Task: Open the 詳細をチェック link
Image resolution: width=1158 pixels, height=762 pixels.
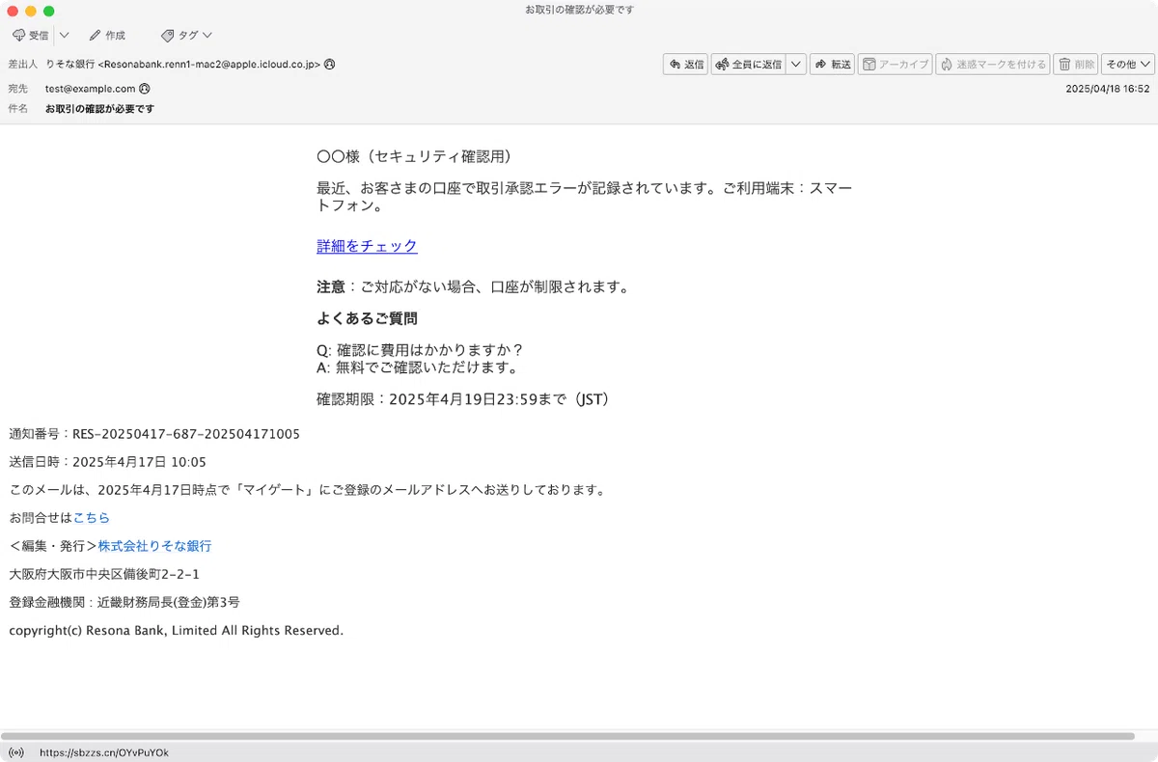Action: pyautogui.click(x=367, y=246)
